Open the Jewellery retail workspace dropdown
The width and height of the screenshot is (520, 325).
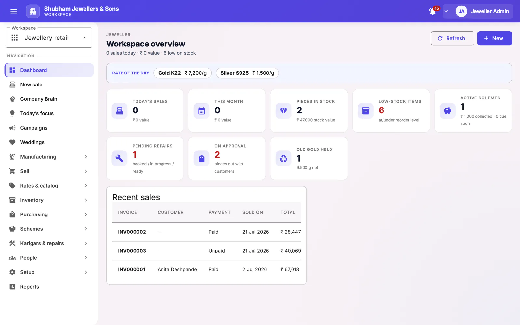49,38
